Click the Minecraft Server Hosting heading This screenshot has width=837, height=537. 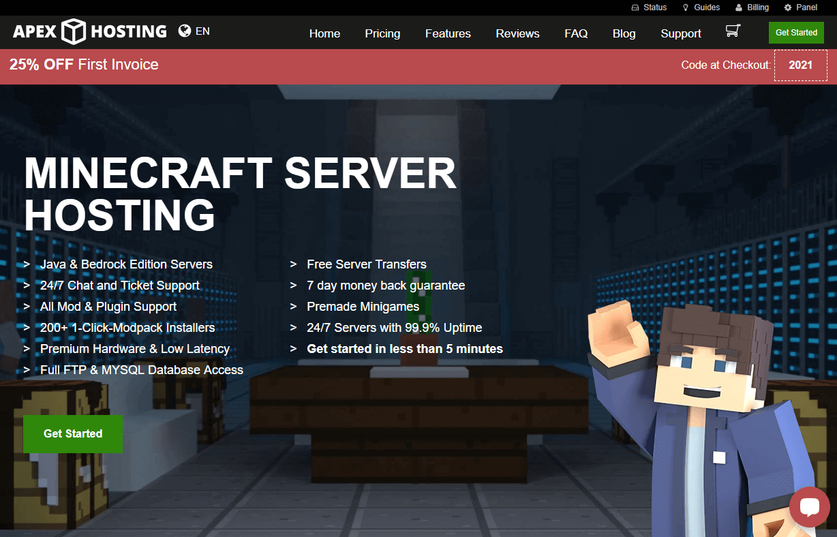tap(240, 194)
